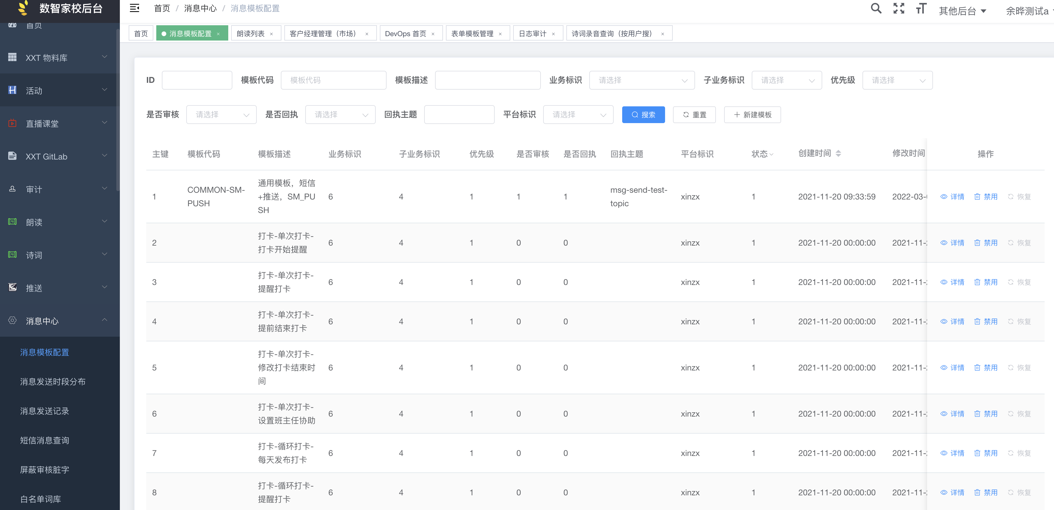This screenshot has width=1054, height=510.
Task: Close the 消息模板配置 tab
Action: (x=218, y=34)
